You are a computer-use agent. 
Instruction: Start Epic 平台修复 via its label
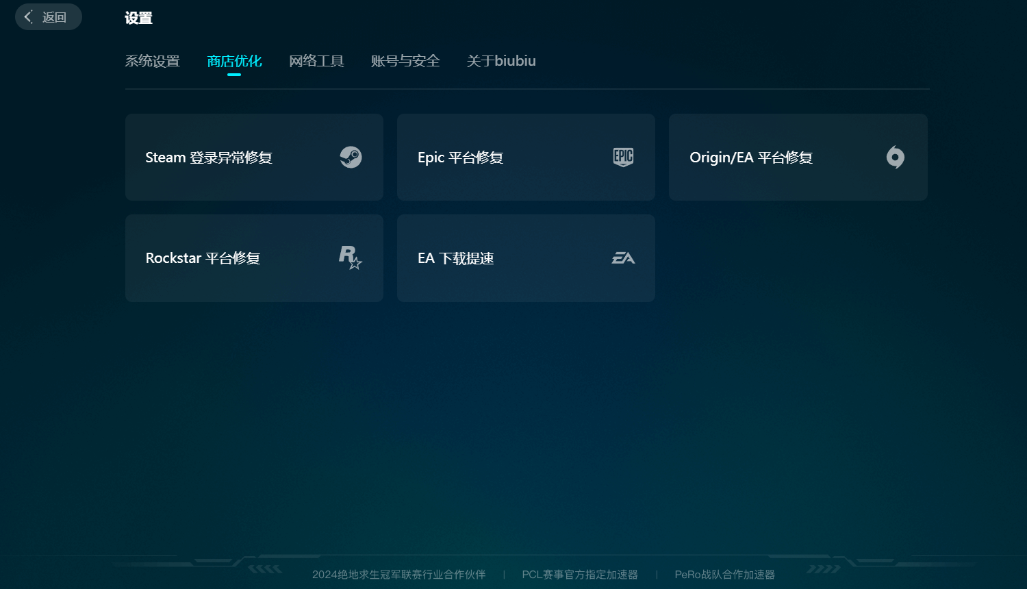(460, 158)
